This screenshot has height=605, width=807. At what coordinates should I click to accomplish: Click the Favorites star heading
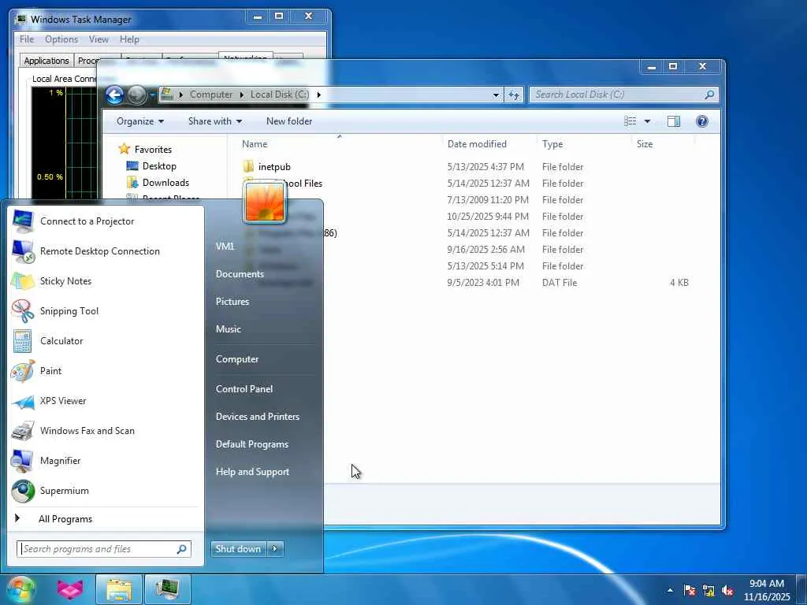point(153,149)
